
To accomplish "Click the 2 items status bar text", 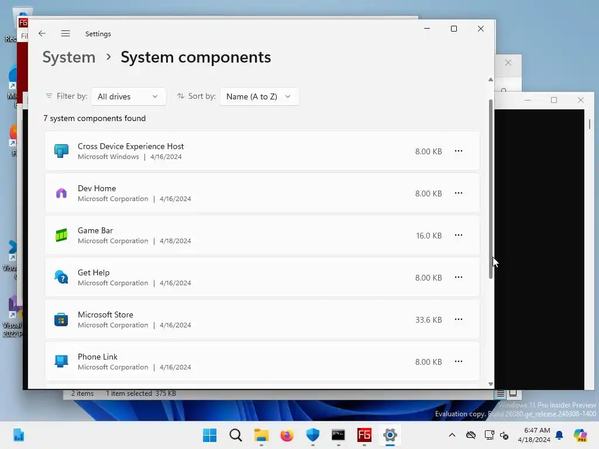I will [x=82, y=393].
